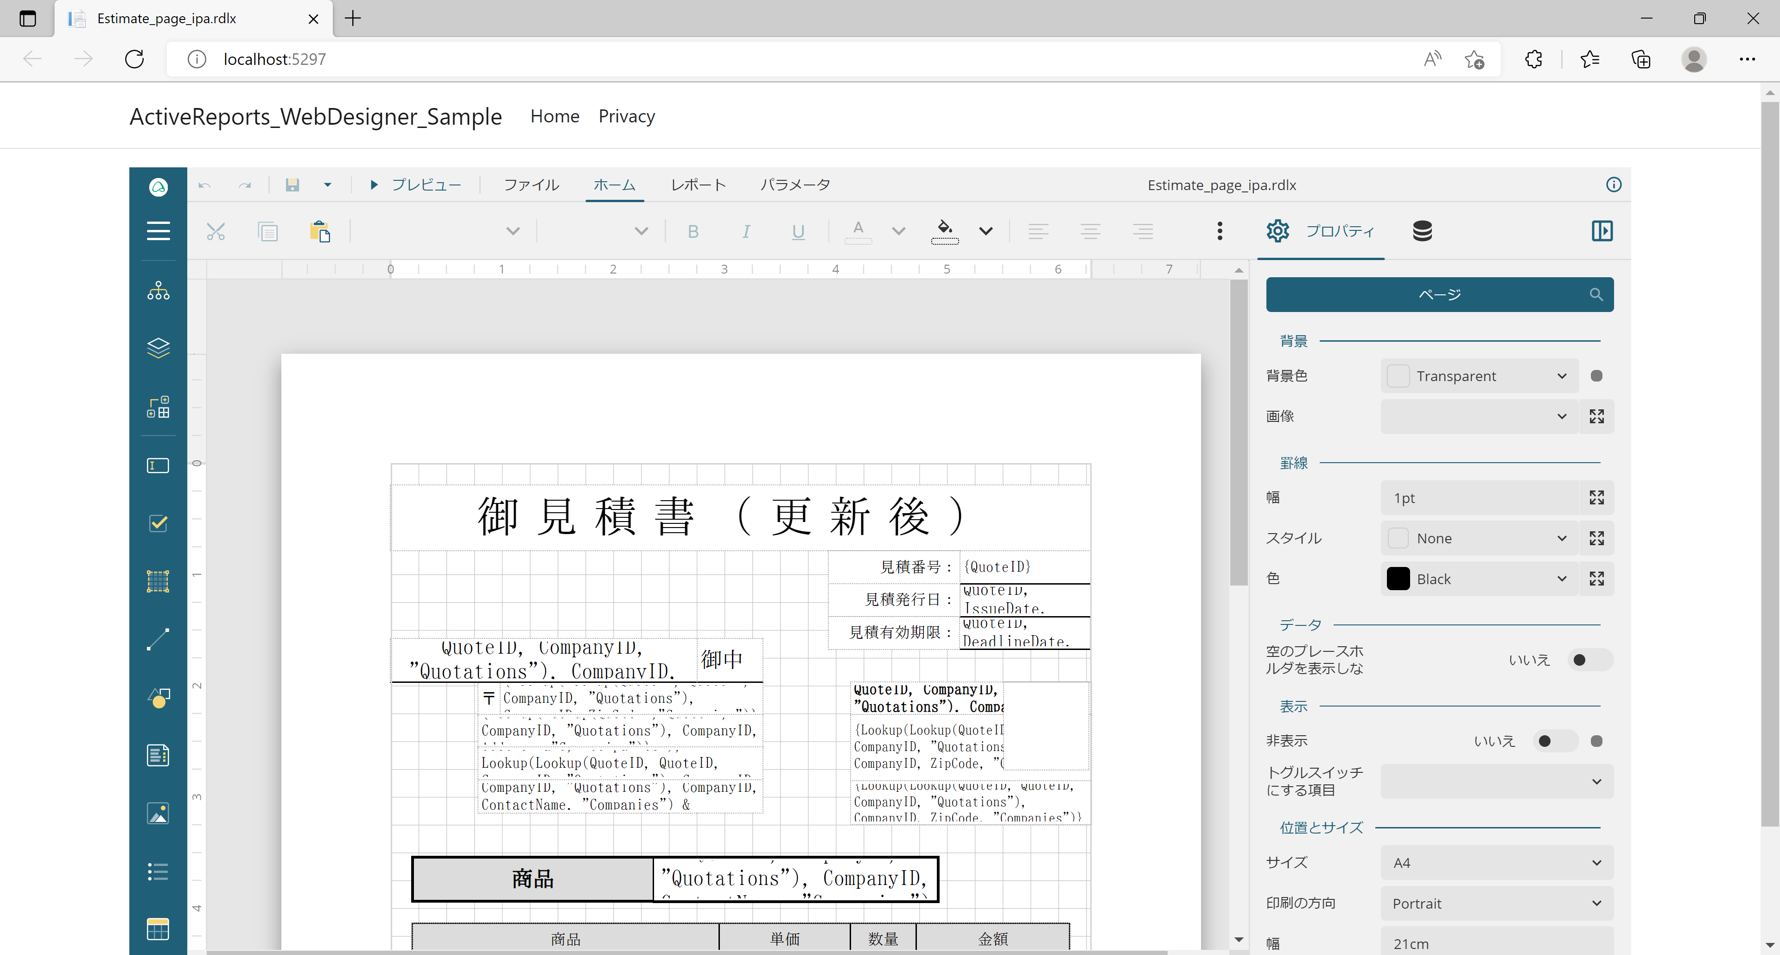The width and height of the screenshot is (1780, 955).
Task: Open the スタイル None dropdown
Action: (x=1480, y=538)
